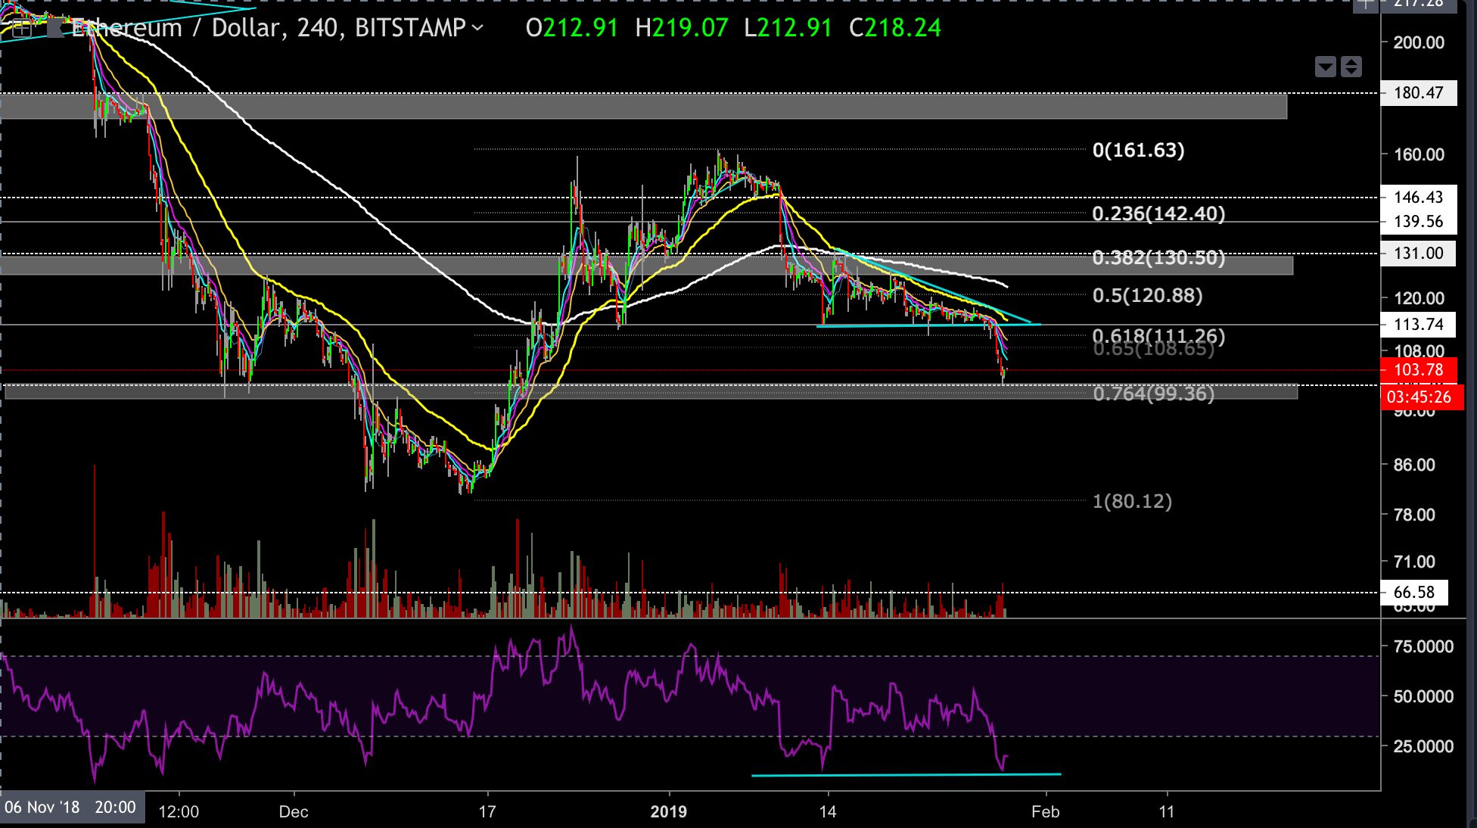Image resolution: width=1477 pixels, height=828 pixels.
Task: Click the 14 date marker on the time axis
Action: (828, 812)
